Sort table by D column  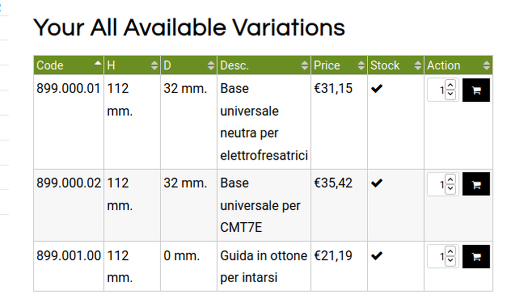tap(189, 65)
